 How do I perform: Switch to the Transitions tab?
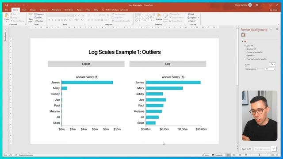(x=44, y=10)
